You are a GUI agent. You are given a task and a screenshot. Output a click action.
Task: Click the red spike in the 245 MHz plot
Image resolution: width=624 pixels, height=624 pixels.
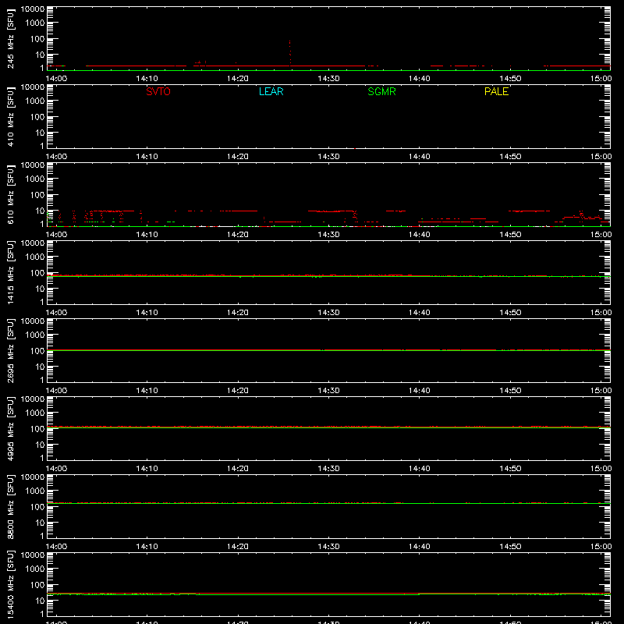(289, 51)
